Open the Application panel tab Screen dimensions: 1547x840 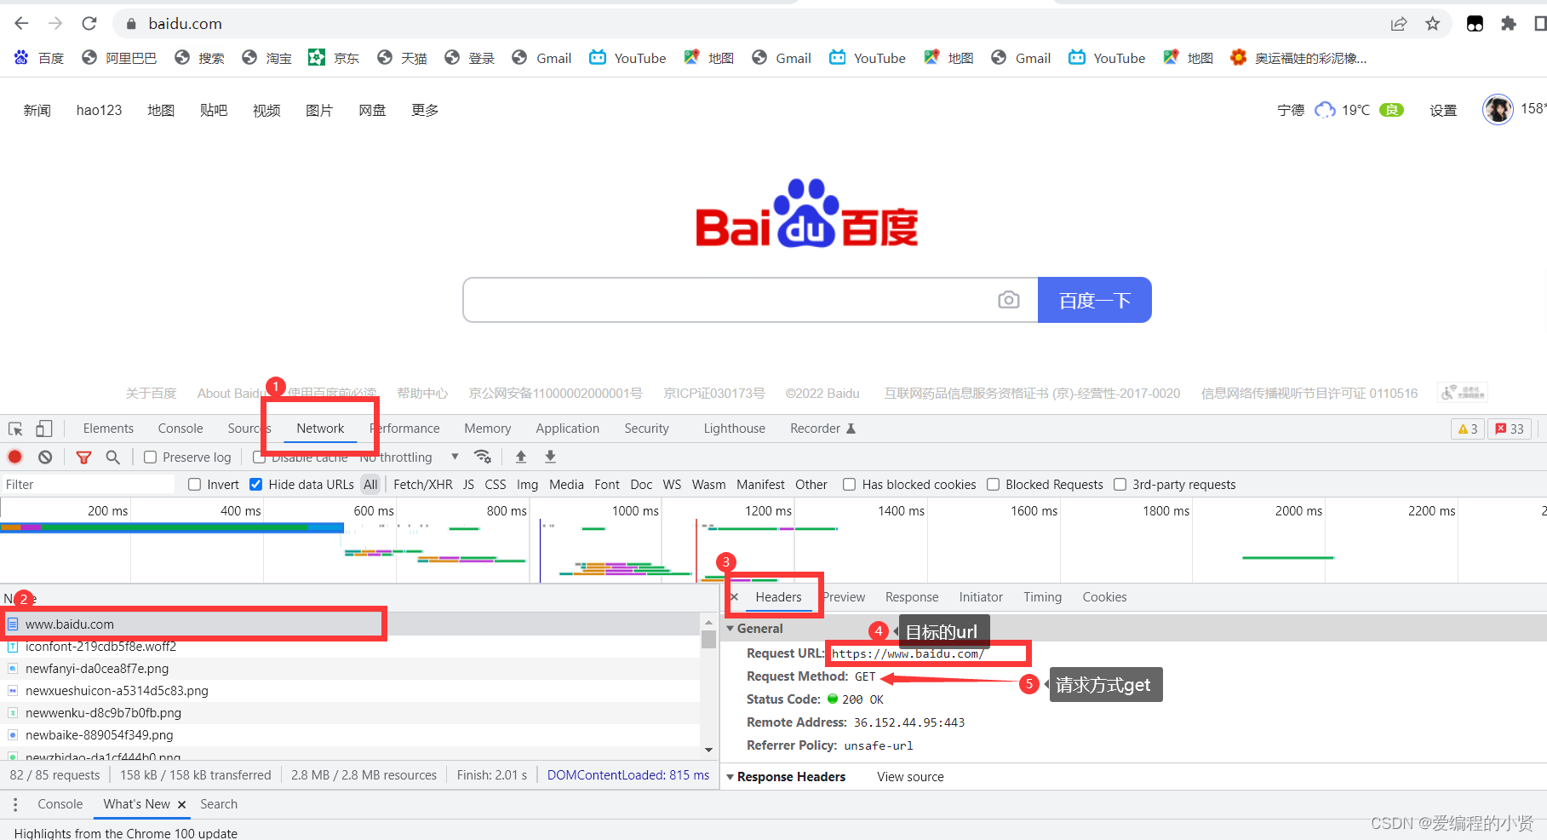tap(568, 429)
